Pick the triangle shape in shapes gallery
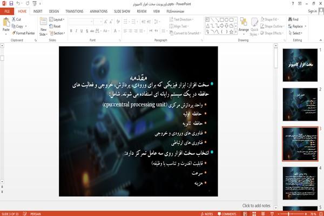Image resolution: width=324 pixels, height=216 pixels. 208,25
